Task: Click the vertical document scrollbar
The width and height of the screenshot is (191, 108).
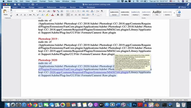Action: (190, 55)
